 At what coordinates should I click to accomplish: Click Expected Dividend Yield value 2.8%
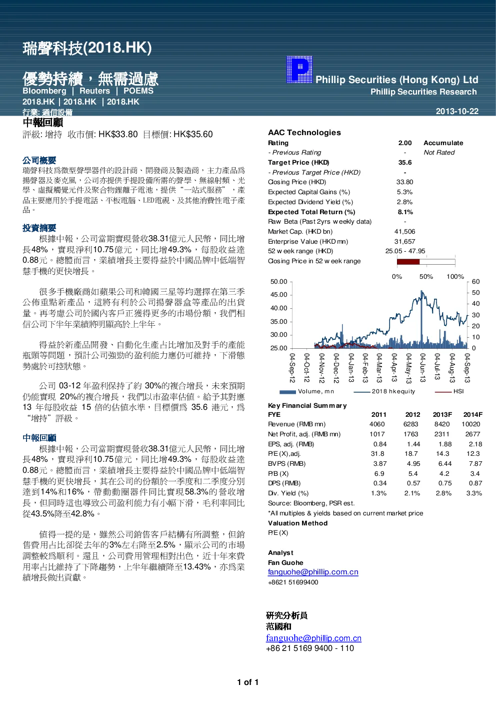point(405,202)
